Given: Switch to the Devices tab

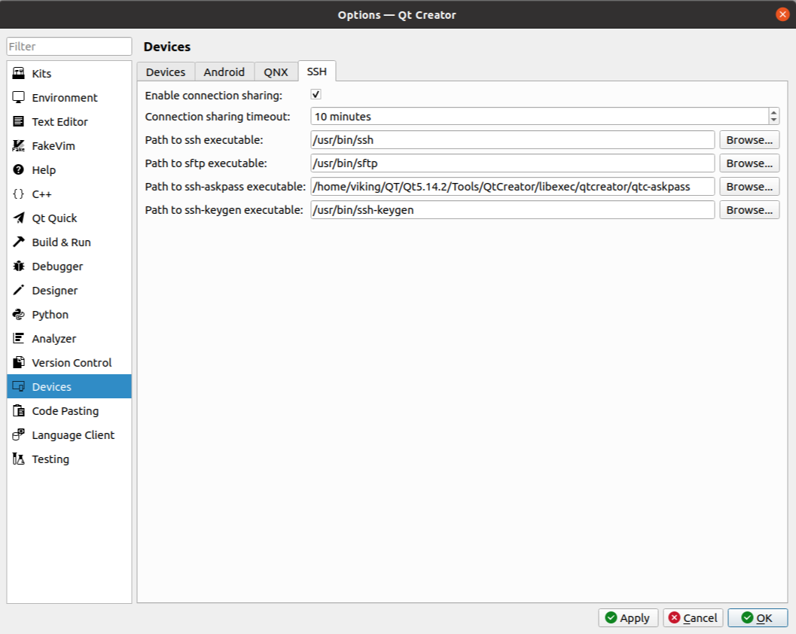Looking at the screenshot, I should (x=166, y=72).
